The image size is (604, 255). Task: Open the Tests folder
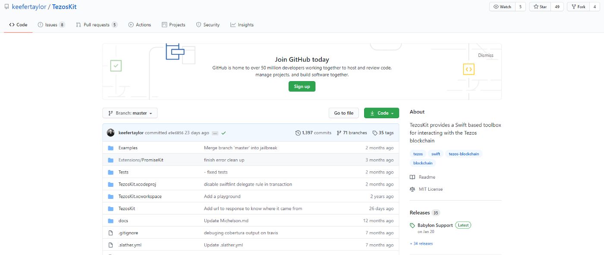[124, 172]
